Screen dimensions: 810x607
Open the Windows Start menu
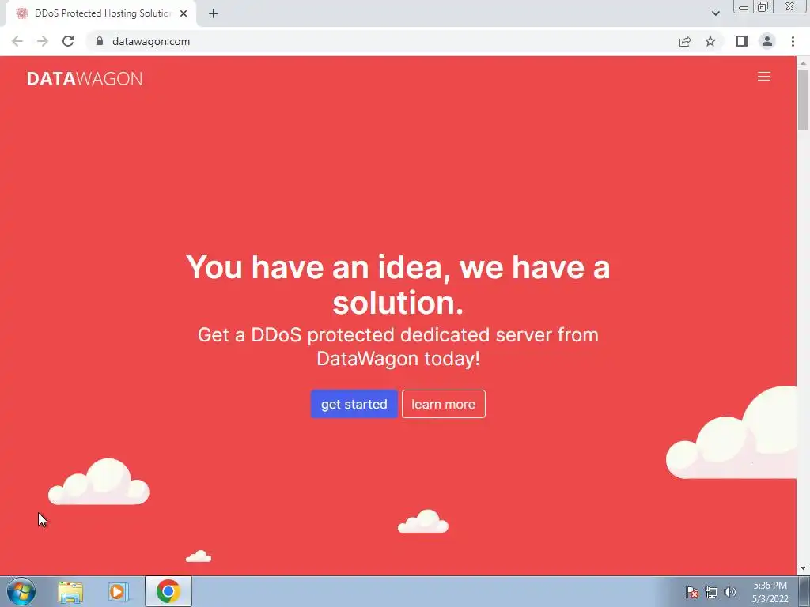click(21, 591)
